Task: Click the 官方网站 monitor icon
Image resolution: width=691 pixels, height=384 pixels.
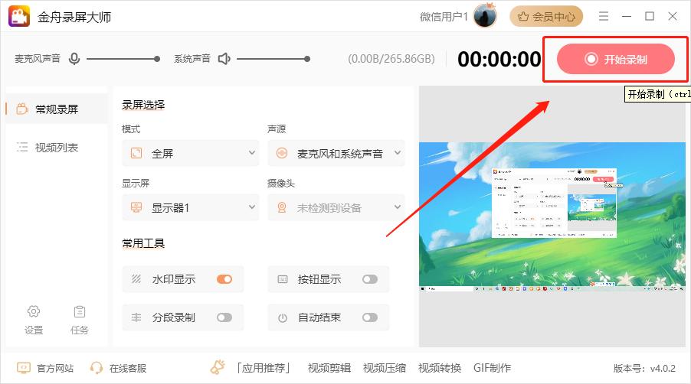Action: pos(23,368)
